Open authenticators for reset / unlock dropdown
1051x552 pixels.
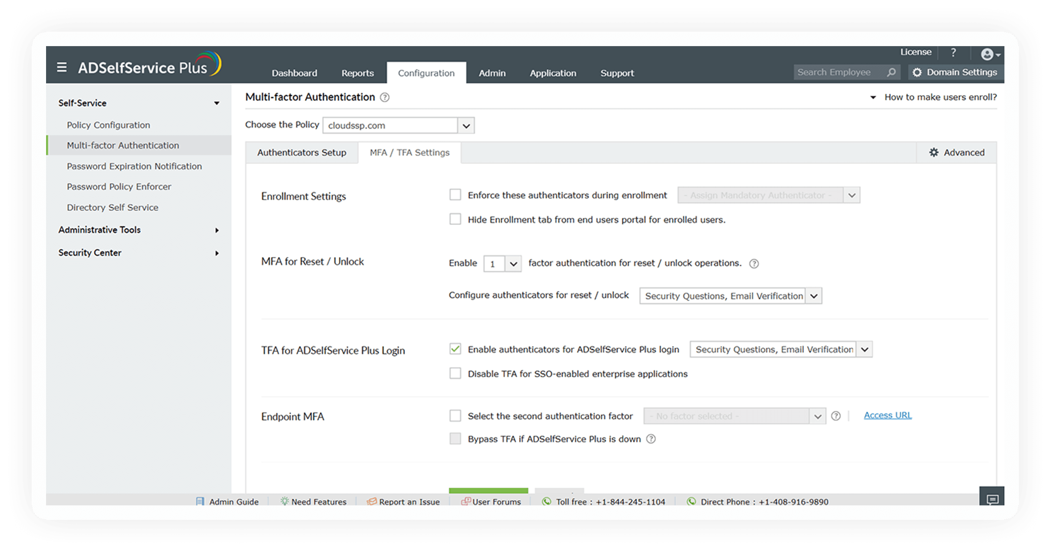731,296
